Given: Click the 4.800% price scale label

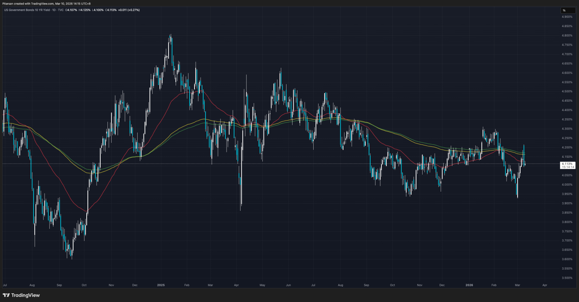Looking at the screenshot, I should pos(567,35).
